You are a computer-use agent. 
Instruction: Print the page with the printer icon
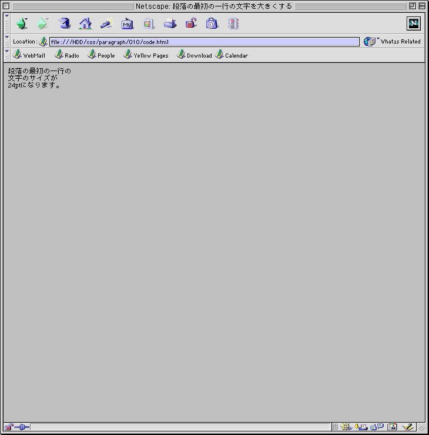point(170,24)
